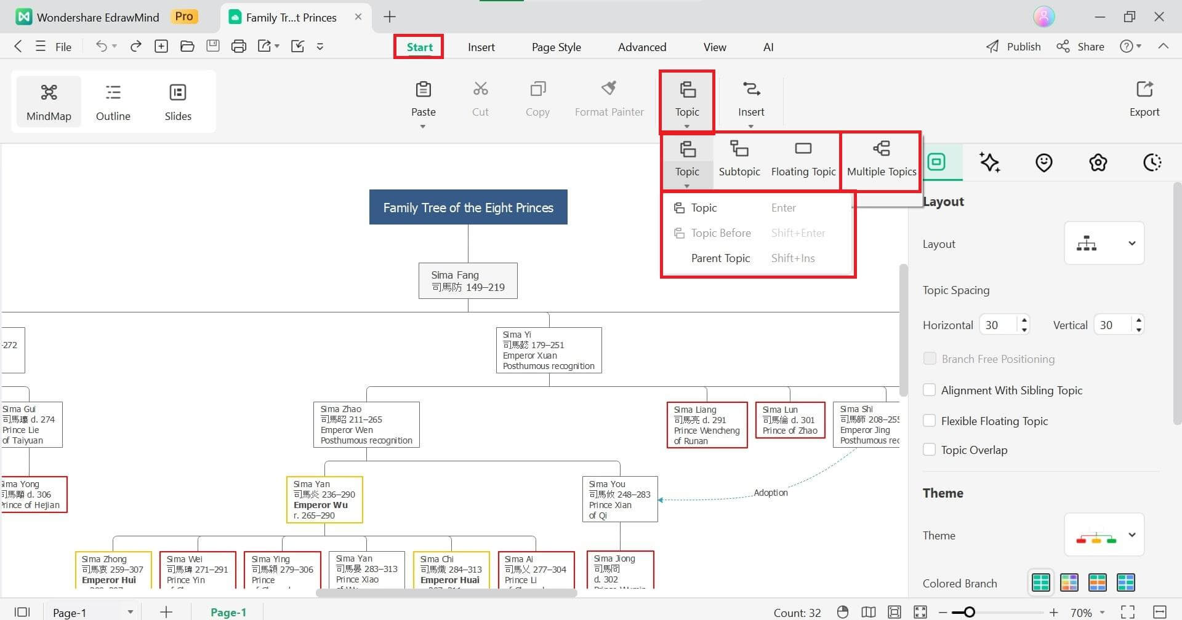
Task: Open the View tab
Action: pos(715,47)
